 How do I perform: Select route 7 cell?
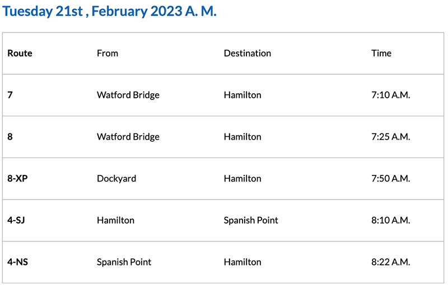(x=10, y=95)
